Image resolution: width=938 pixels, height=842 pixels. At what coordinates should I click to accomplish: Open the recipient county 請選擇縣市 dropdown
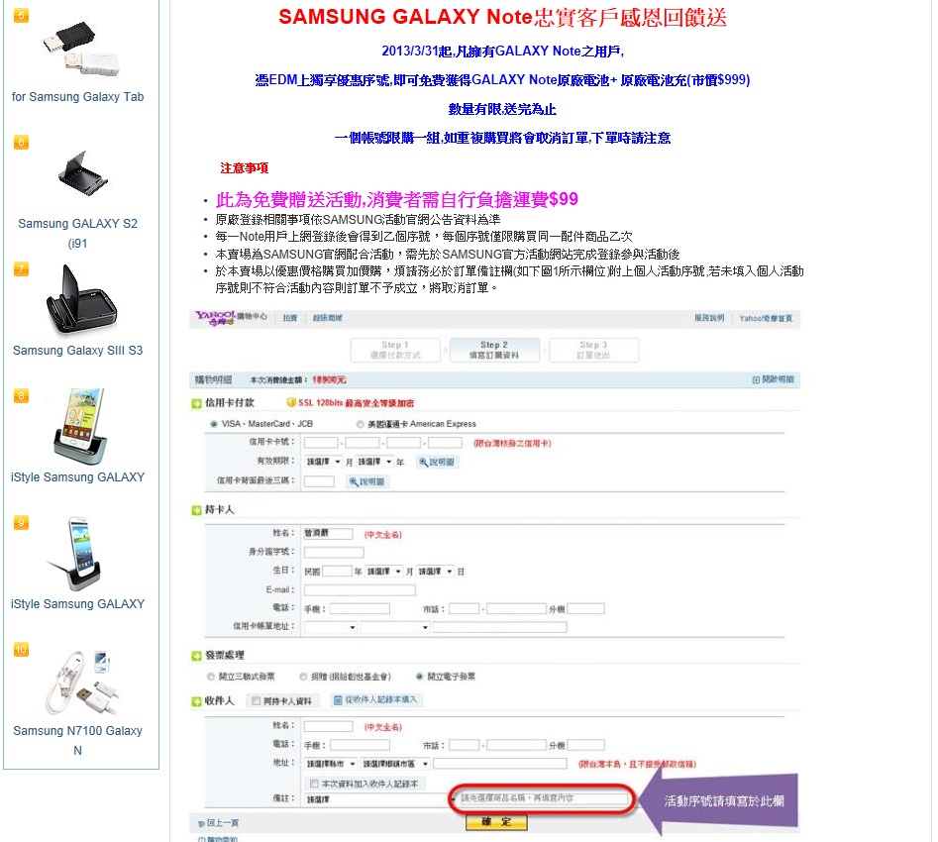click(331, 764)
